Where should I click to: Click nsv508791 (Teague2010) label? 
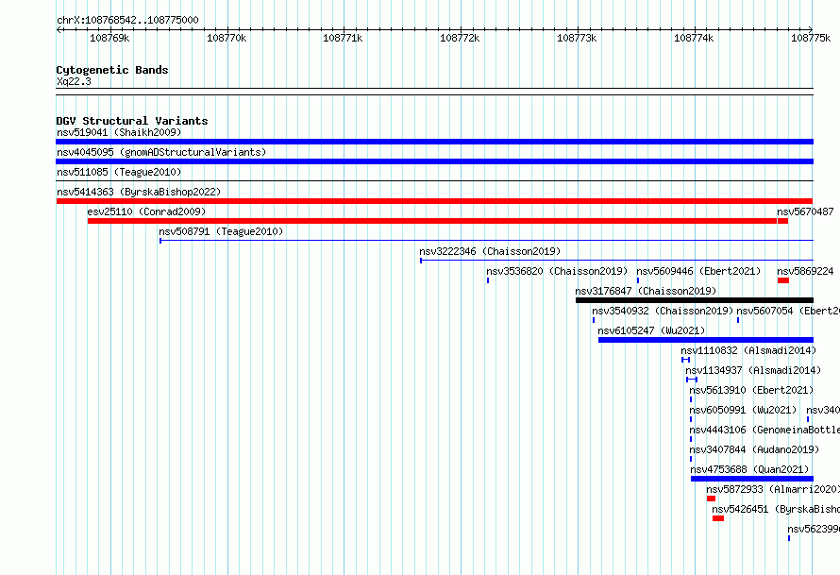(x=221, y=231)
